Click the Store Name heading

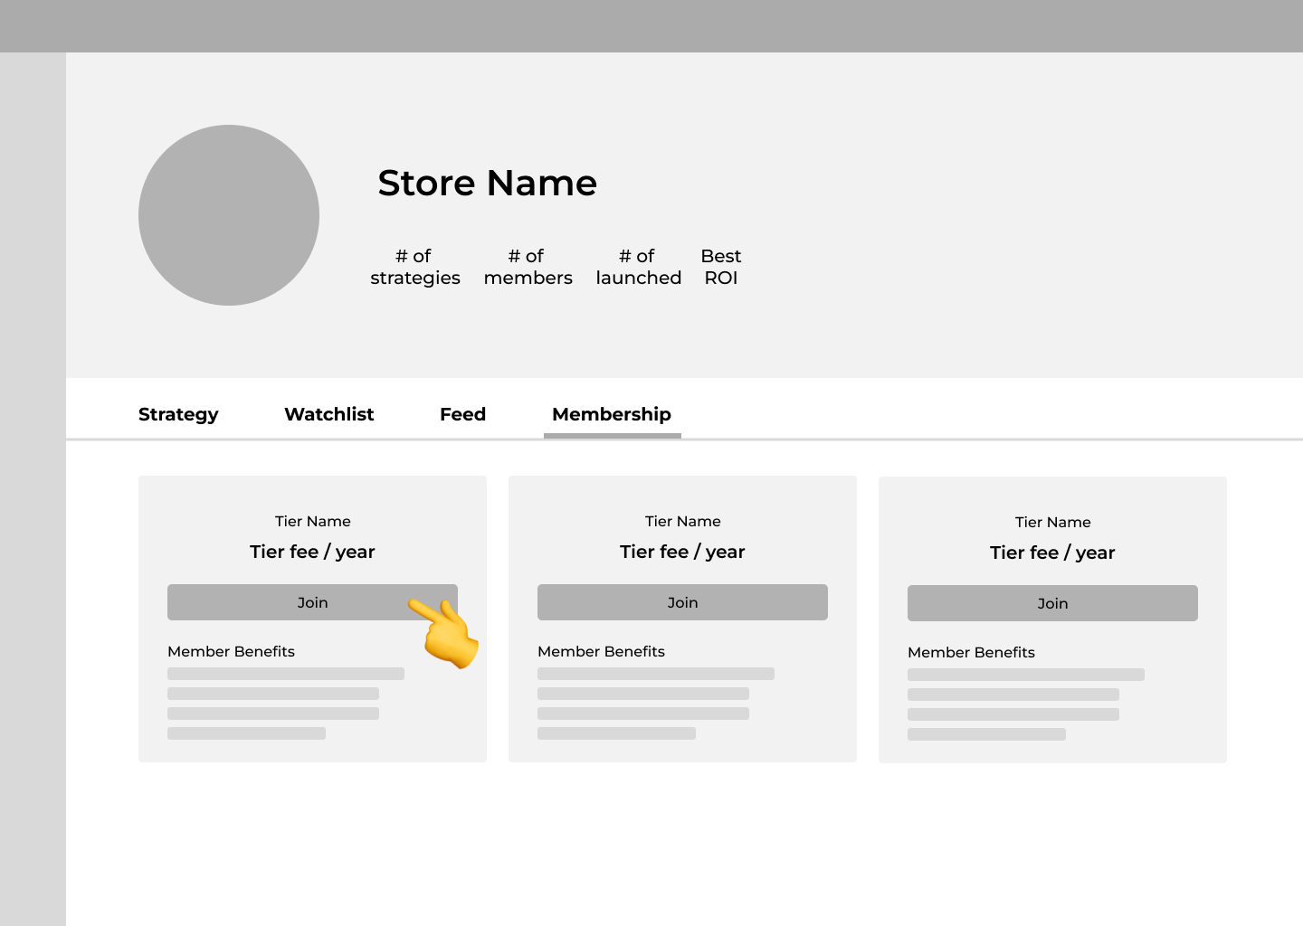pos(487,184)
